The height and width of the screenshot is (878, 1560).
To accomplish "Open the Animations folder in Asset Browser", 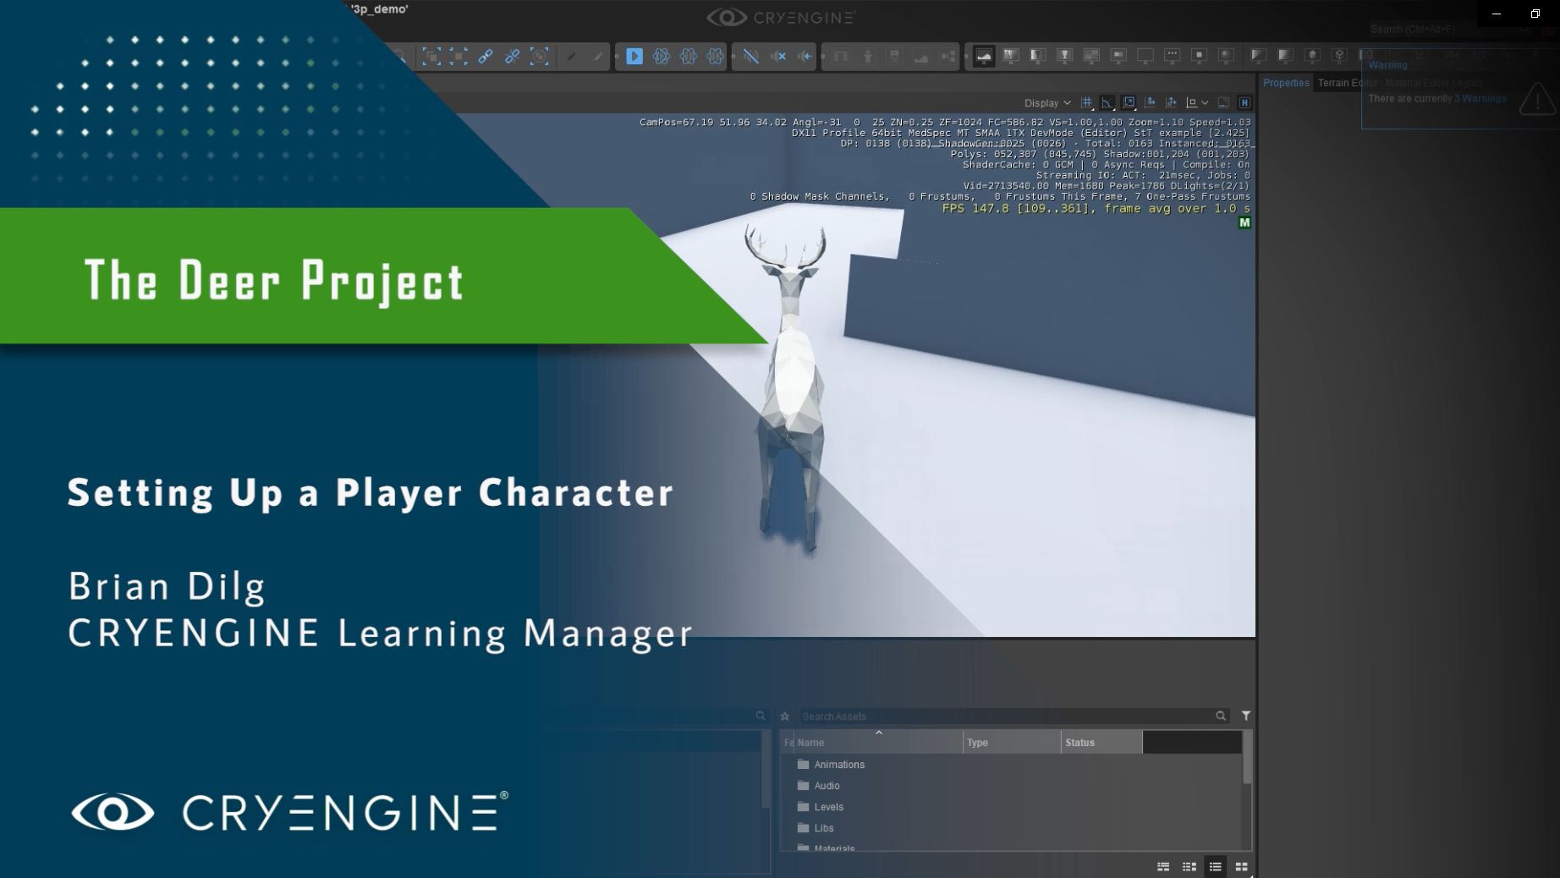I will tap(839, 765).
